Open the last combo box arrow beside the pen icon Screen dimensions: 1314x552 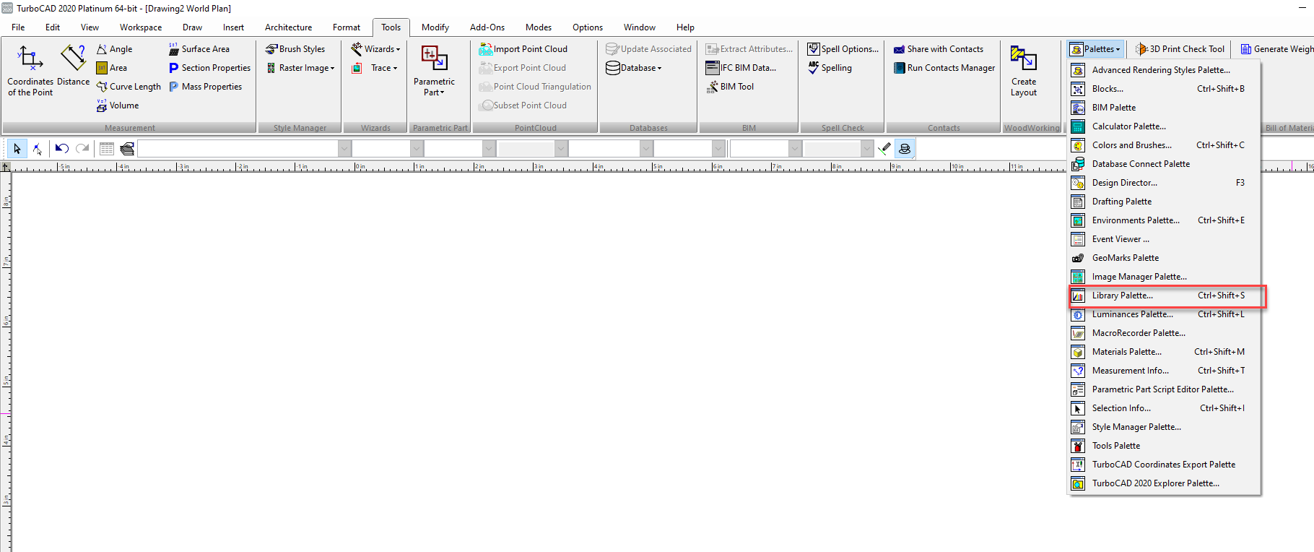click(867, 149)
